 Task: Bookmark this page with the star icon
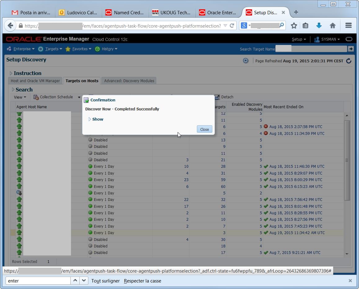294,26
